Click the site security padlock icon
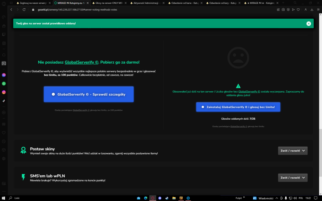The height and width of the screenshot is (201, 322). click(33, 10)
